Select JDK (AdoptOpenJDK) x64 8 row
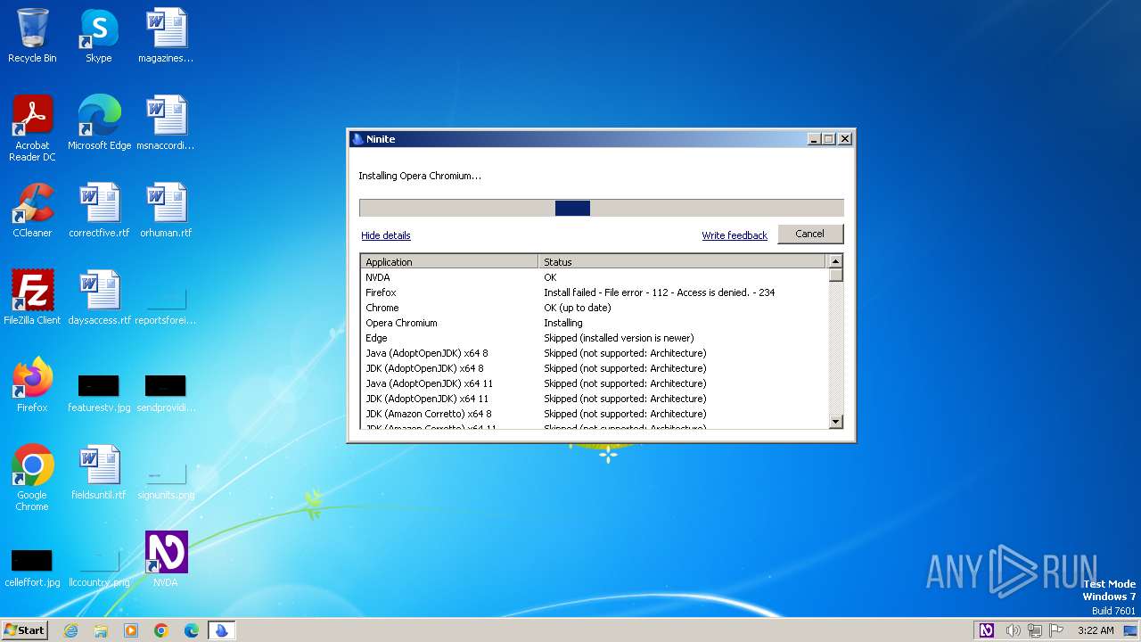Image resolution: width=1141 pixels, height=642 pixels. 595,368
